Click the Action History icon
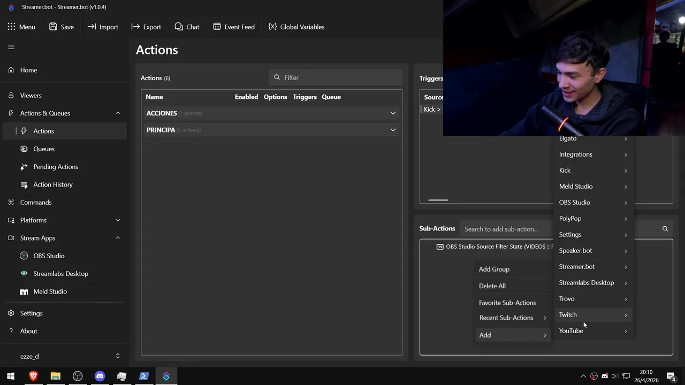The height and width of the screenshot is (385, 685). click(x=24, y=184)
